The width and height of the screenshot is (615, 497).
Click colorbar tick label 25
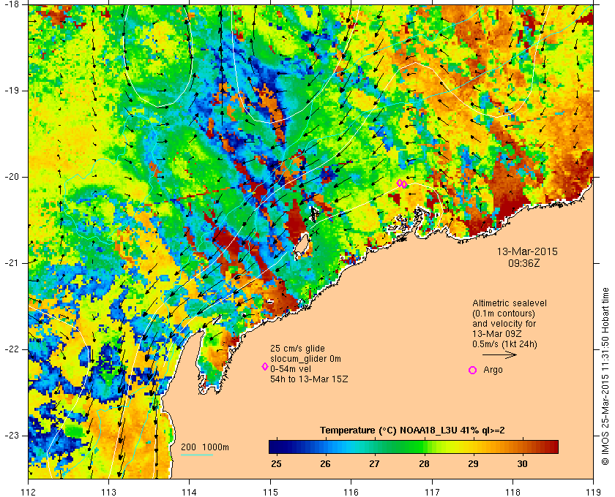pyautogui.click(x=276, y=463)
